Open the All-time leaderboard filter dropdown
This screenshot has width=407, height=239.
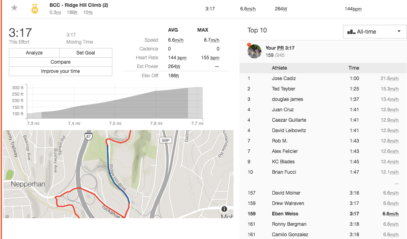point(375,32)
